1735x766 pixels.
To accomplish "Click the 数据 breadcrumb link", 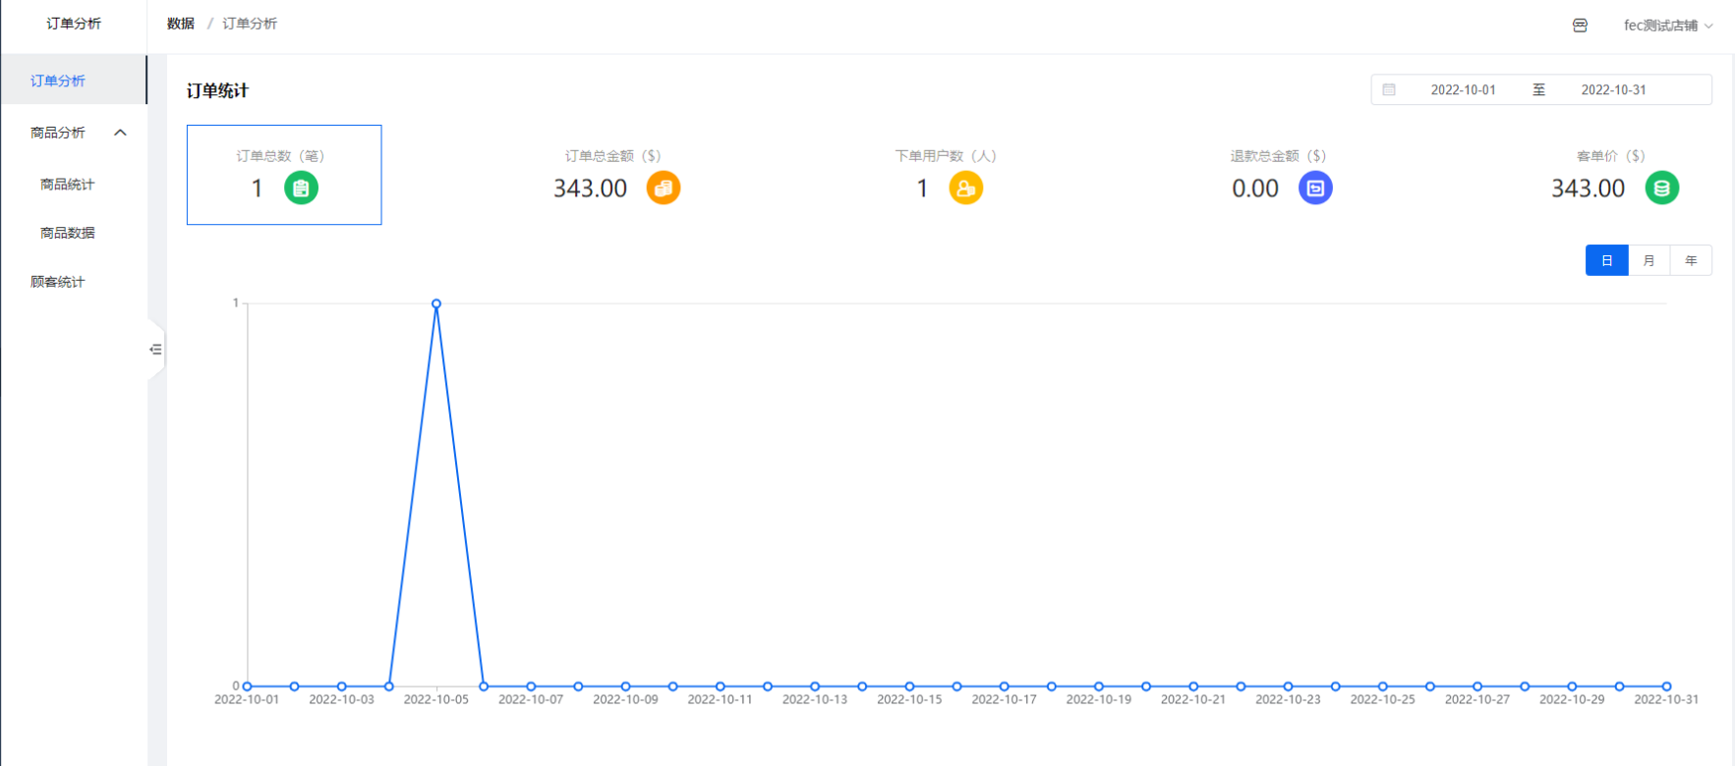I will 181,24.
